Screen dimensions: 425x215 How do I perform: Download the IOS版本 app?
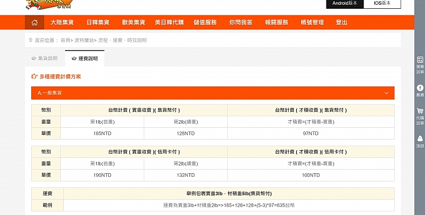pyautogui.click(x=382, y=4)
